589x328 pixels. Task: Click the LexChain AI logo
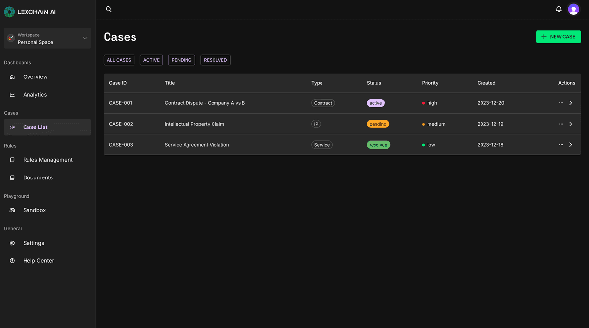[x=30, y=12]
